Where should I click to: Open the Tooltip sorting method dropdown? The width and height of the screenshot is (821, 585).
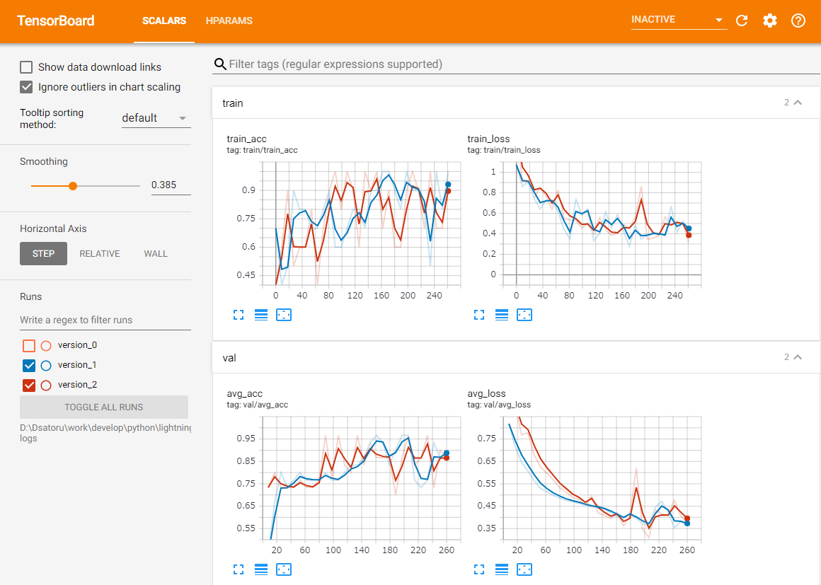(x=156, y=118)
